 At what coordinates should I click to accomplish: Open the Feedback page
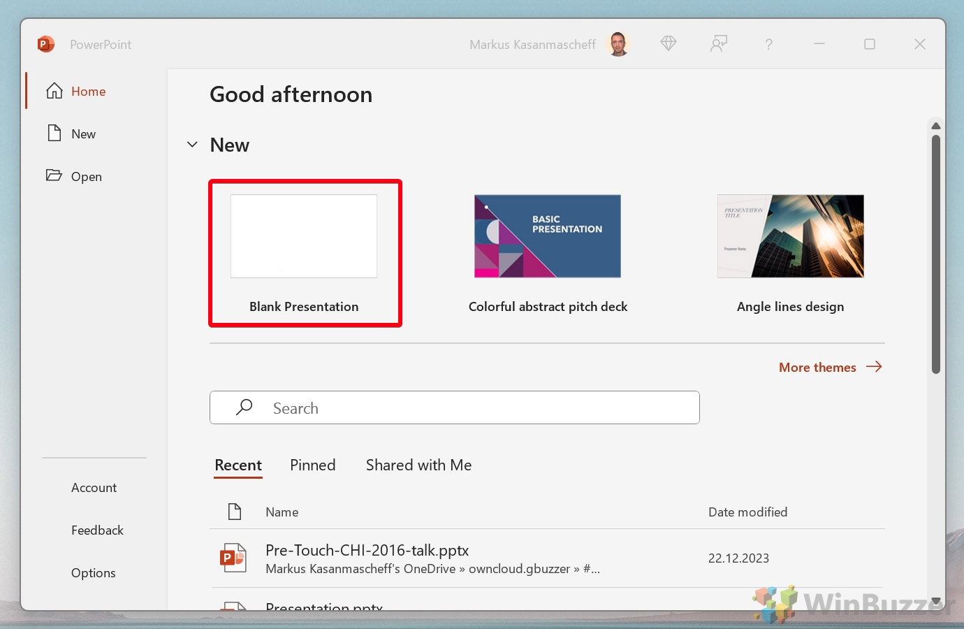[x=97, y=530]
